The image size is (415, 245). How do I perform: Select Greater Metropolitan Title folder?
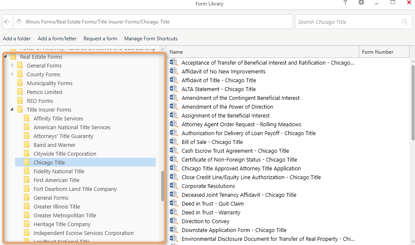click(x=65, y=215)
